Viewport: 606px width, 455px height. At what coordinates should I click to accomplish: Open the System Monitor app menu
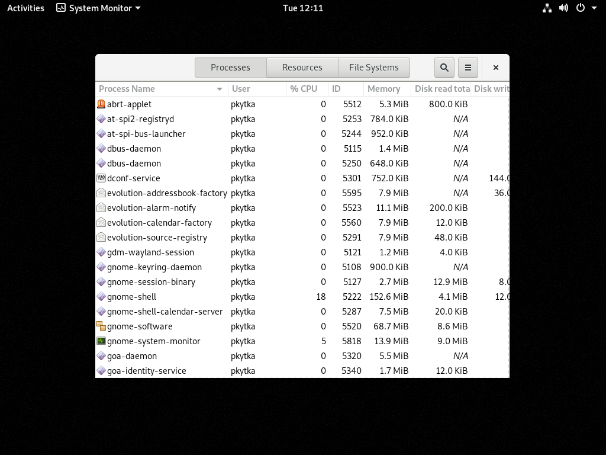pos(99,8)
